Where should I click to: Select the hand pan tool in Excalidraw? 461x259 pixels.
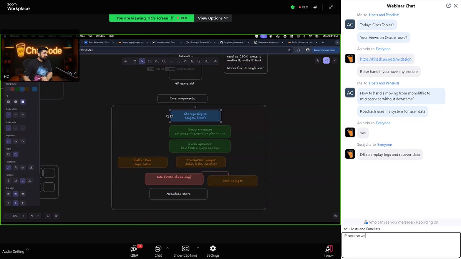pyautogui.click(x=135, y=61)
